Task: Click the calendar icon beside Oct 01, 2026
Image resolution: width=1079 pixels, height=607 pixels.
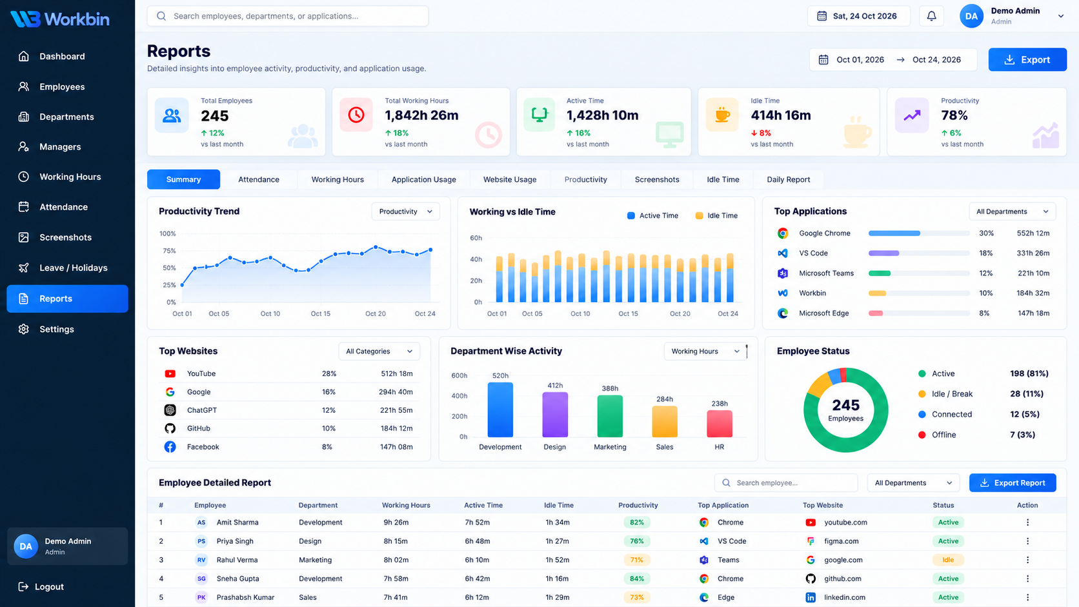Action: coord(823,59)
